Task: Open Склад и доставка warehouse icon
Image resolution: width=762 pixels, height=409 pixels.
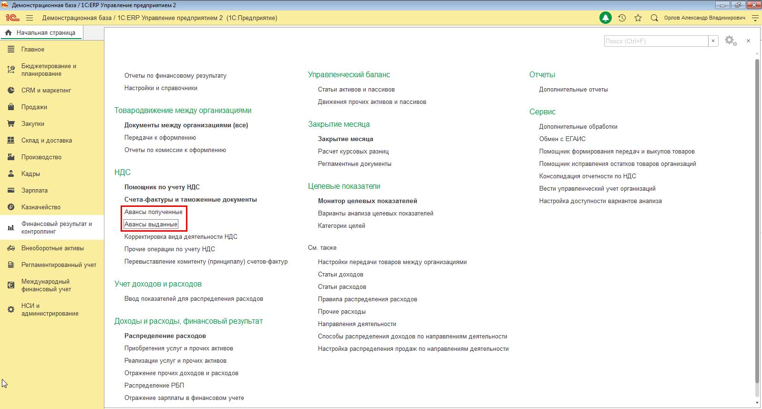Action: coord(11,141)
